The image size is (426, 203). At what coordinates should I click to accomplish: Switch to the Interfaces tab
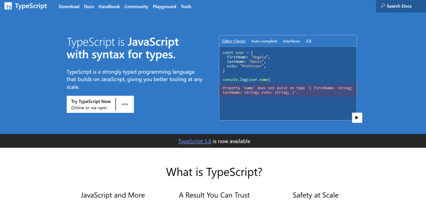pyautogui.click(x=292, y=41)
